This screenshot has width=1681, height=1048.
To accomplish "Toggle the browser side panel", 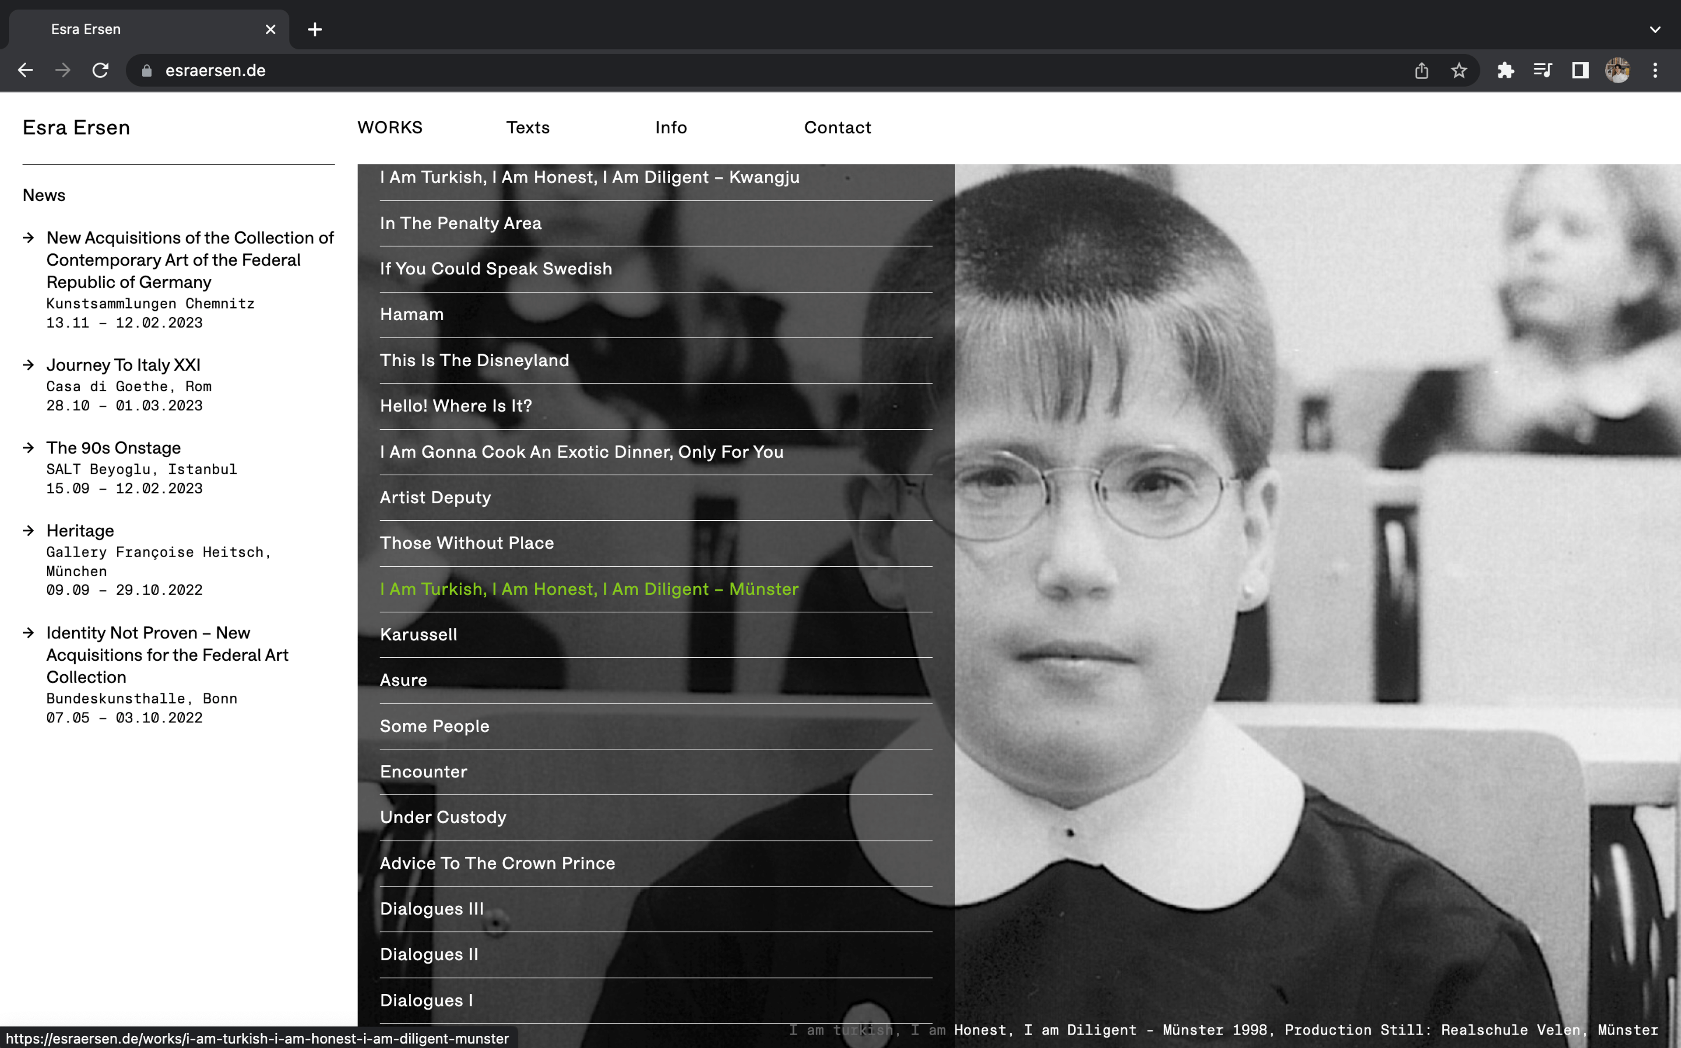I will 1580,70.
